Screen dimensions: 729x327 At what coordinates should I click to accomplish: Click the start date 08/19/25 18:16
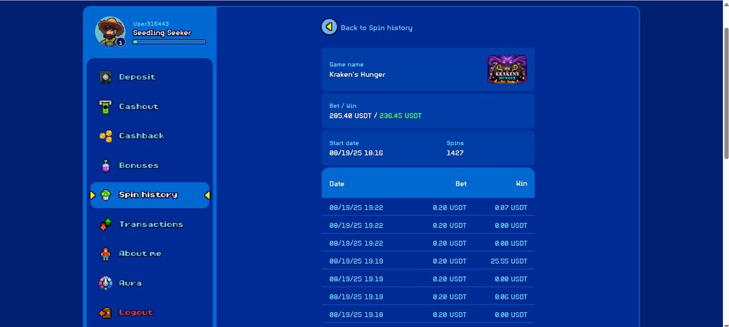tap(356, 153)
